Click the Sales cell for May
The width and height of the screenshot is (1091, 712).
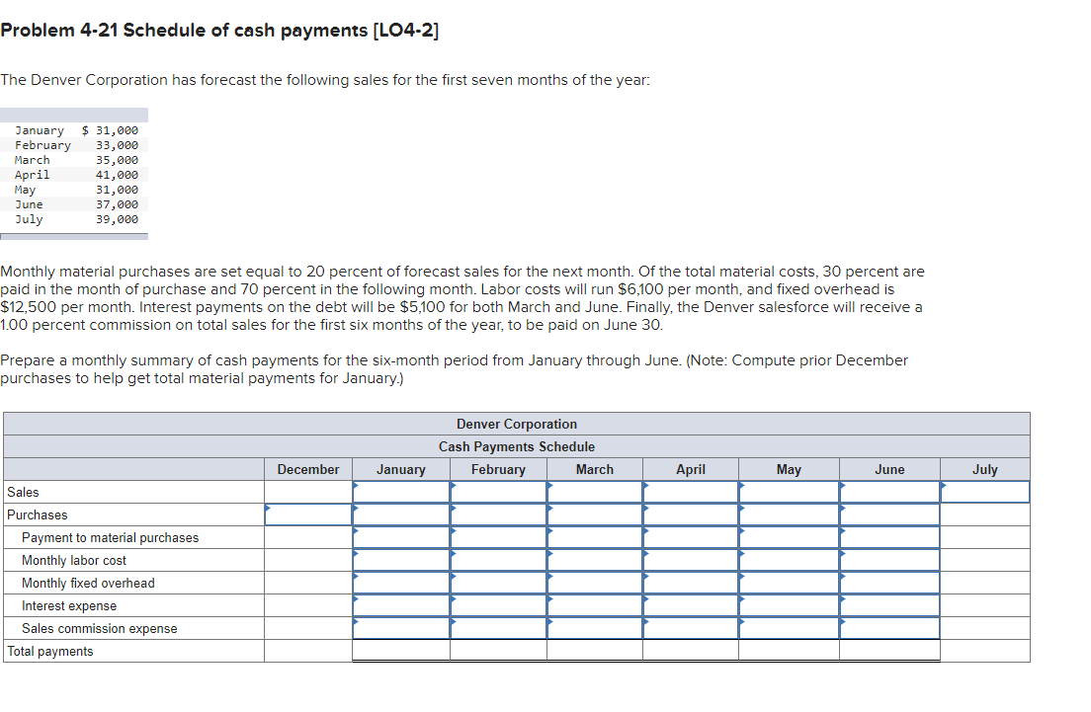[x=789, y=492]
